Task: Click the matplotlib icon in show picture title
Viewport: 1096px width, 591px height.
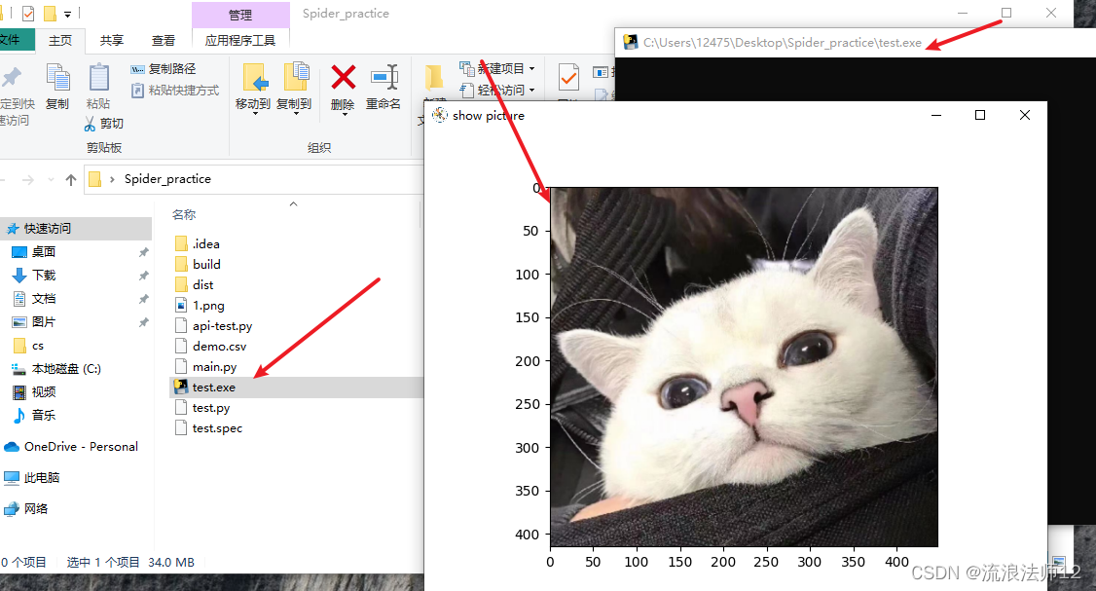Action: (439, 116)
